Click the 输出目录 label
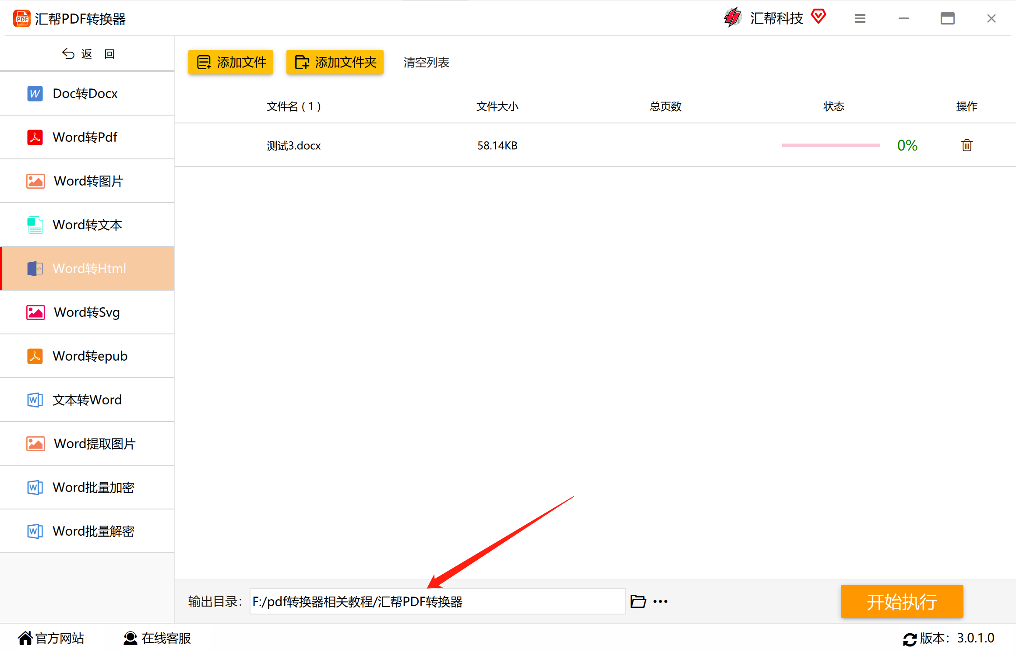This screenshot has height=653, width=1016. [x=215, y=601]
